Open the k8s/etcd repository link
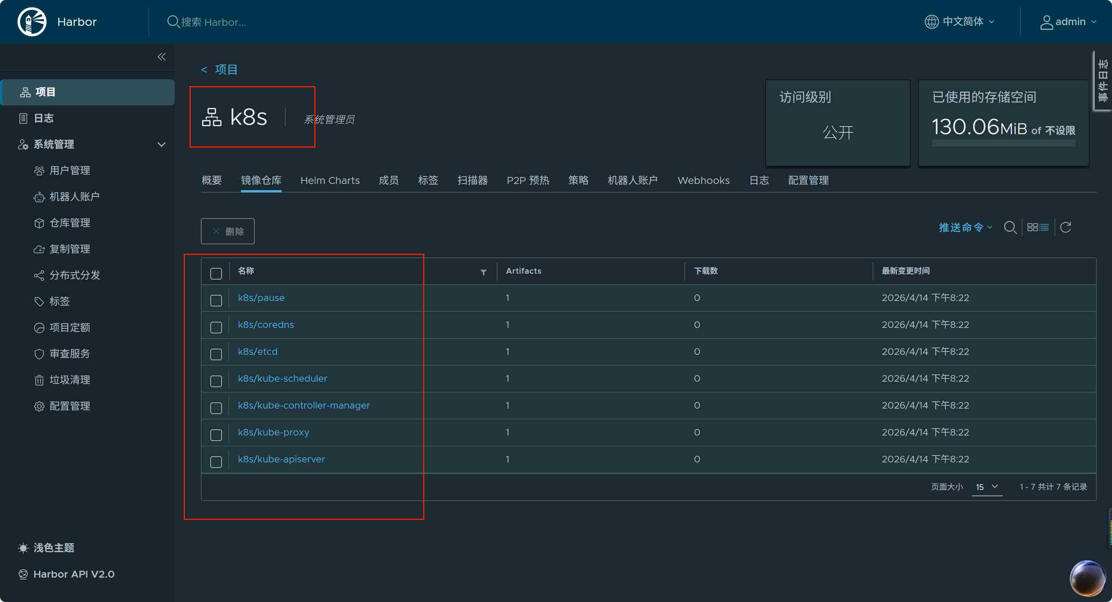Viewport: 1112px width, 602px height. point(258,352)
